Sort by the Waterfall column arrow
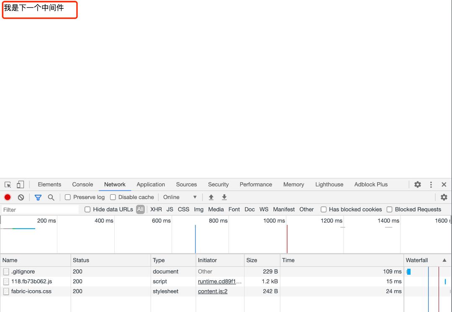Image resolution: width=452 pixels, height=312 pixels. pos(444,260)
